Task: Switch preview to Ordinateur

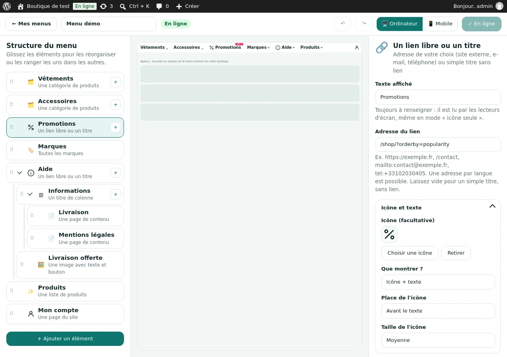Action: pyautogui.click(x=400, y=24)
